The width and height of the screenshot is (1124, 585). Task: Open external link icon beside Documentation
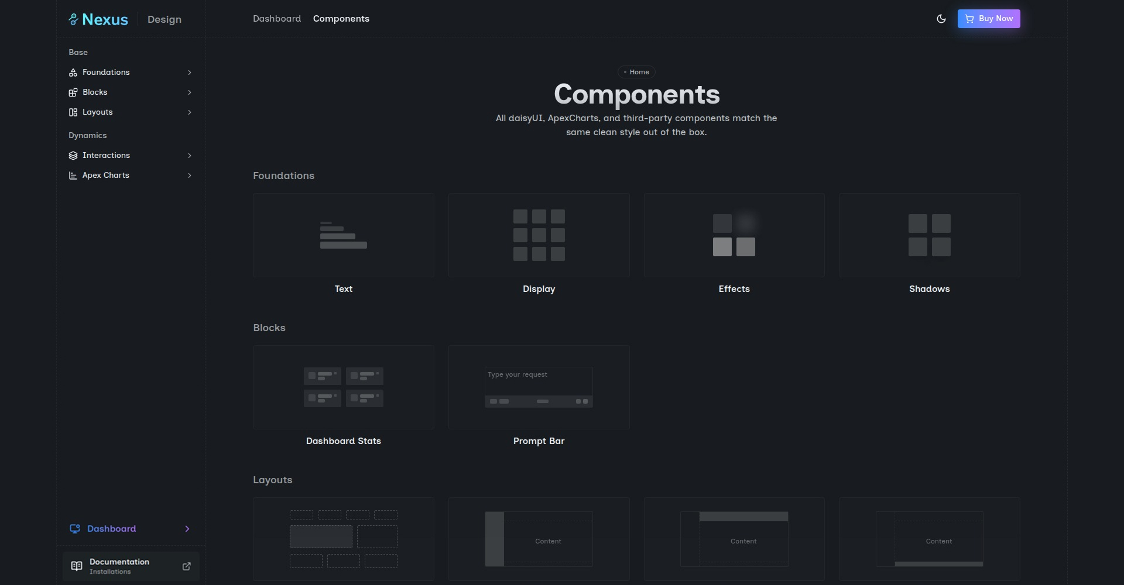point(187,566)
